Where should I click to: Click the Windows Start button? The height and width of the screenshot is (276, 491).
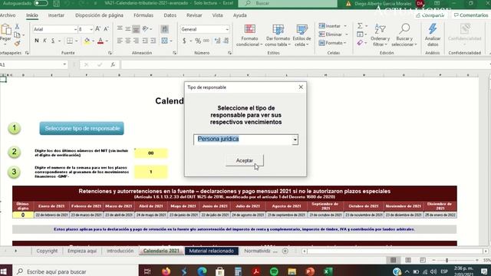click(x=4, y=271)
